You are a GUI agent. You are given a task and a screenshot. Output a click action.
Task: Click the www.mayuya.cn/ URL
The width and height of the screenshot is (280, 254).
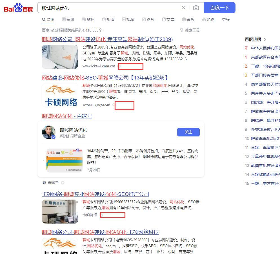[96, 105]
